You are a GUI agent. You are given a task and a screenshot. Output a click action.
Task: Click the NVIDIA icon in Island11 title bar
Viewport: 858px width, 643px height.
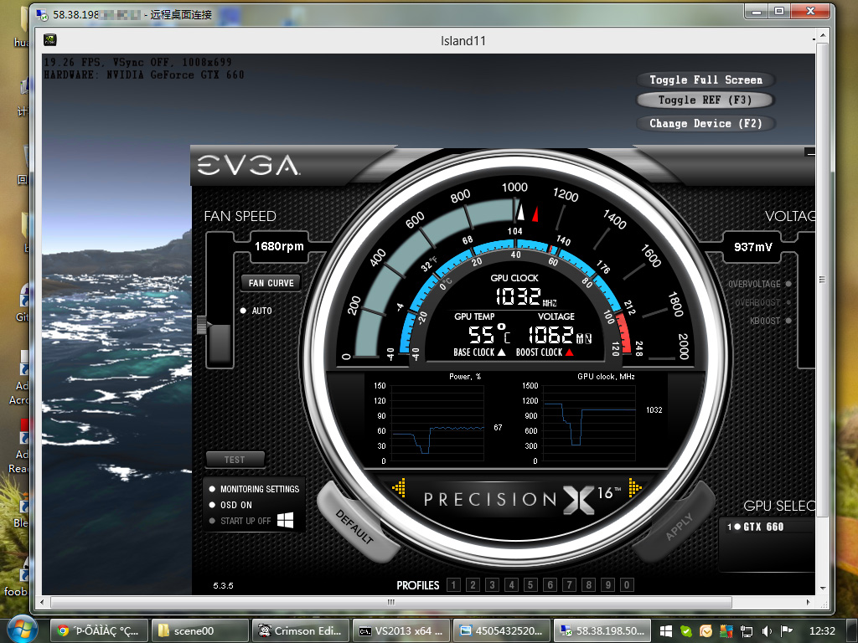click(50, 40)
